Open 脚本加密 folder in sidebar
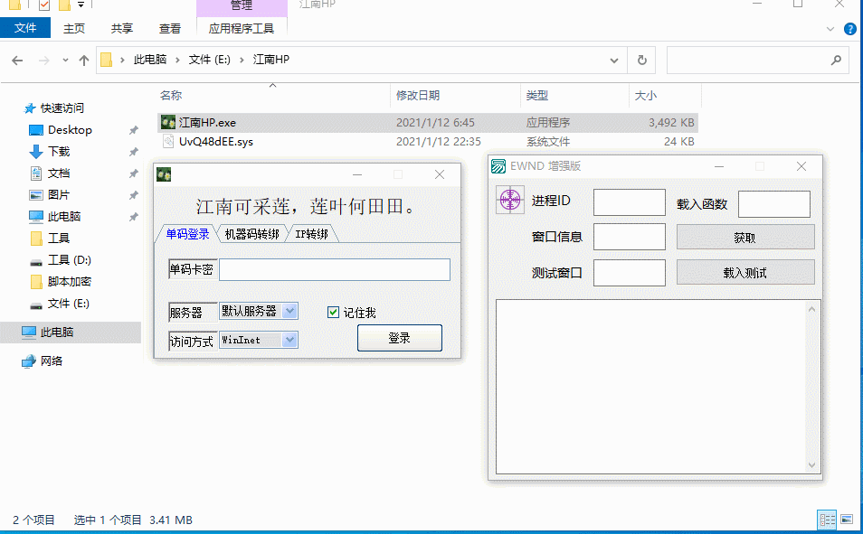863x534 pixels. (x=70, y=282)
